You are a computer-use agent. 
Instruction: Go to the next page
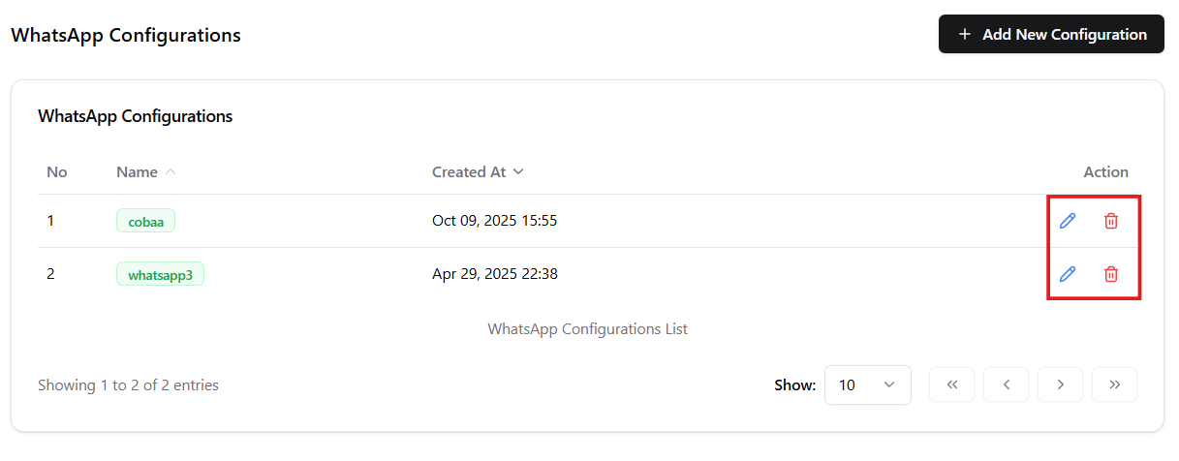pos(1061,384)
